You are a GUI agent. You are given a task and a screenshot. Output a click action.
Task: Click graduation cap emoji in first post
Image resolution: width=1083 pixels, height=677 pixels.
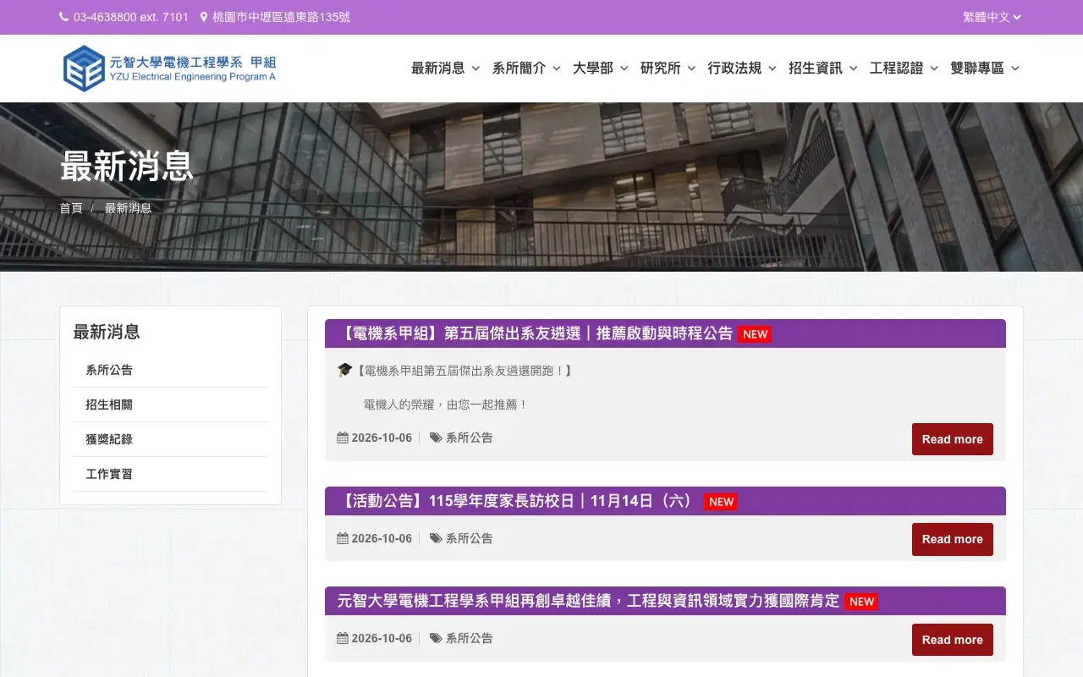click(x=344, y=370)
